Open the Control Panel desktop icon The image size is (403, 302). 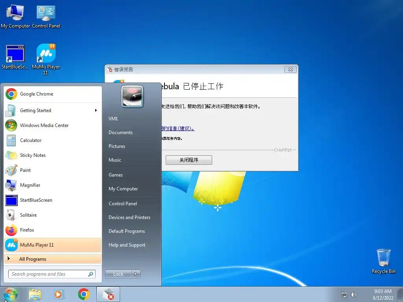[46, 16]
